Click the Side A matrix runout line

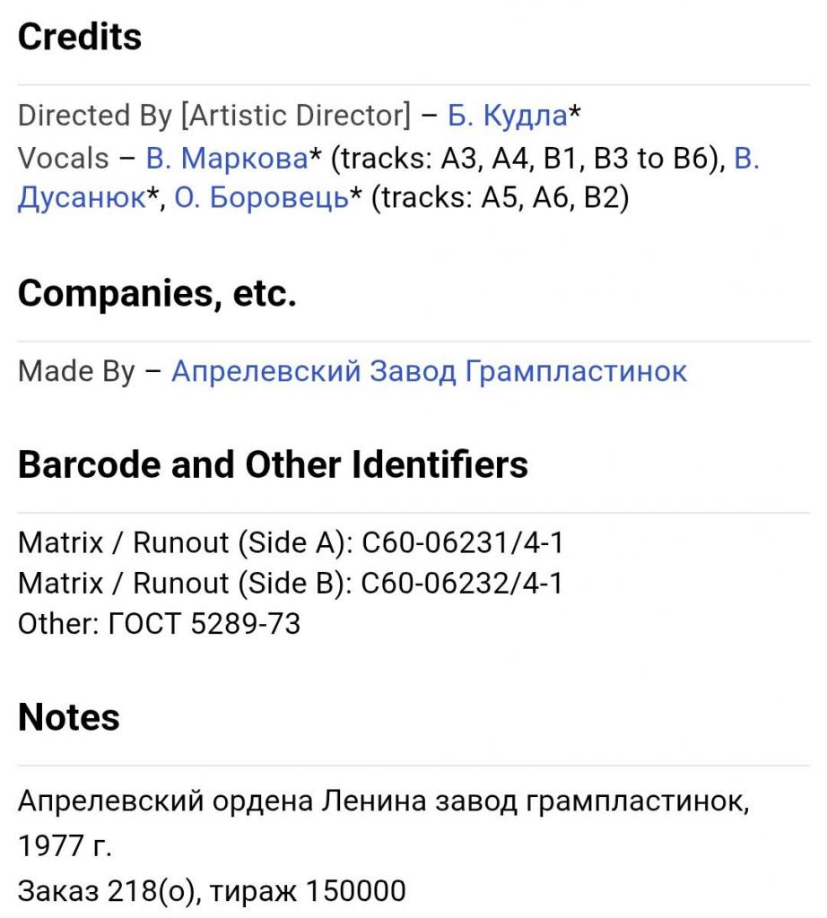290,543
